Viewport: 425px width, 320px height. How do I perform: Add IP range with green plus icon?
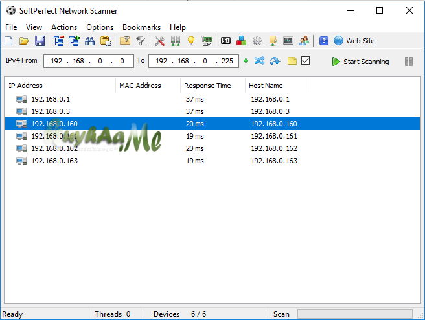(x=246, y=61)
